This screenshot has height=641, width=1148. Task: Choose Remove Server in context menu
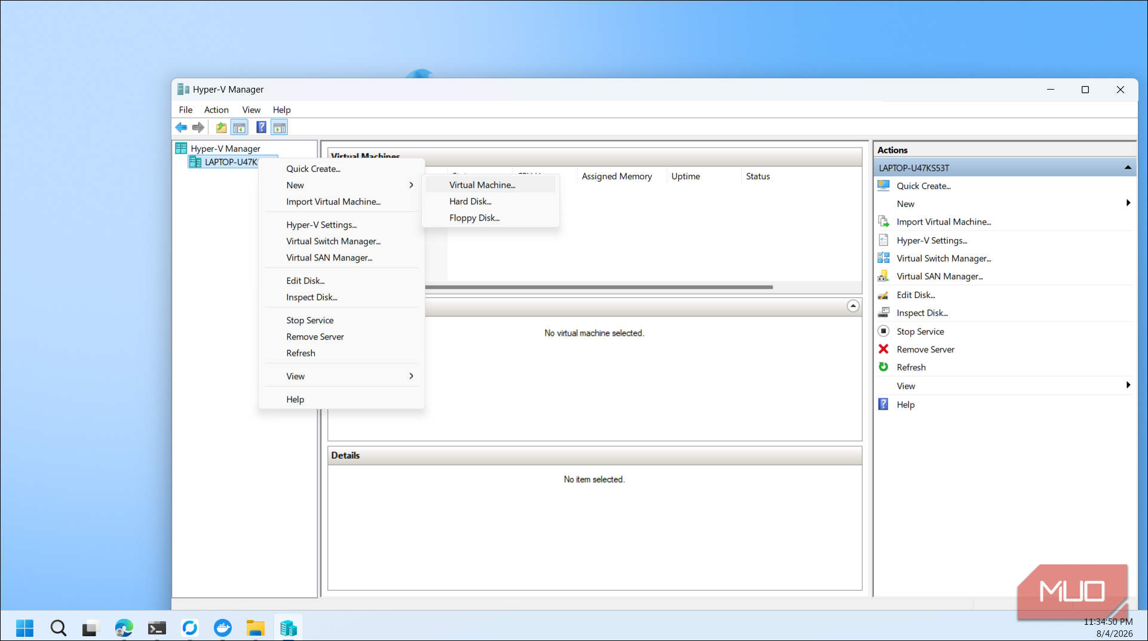coord(342,337)
